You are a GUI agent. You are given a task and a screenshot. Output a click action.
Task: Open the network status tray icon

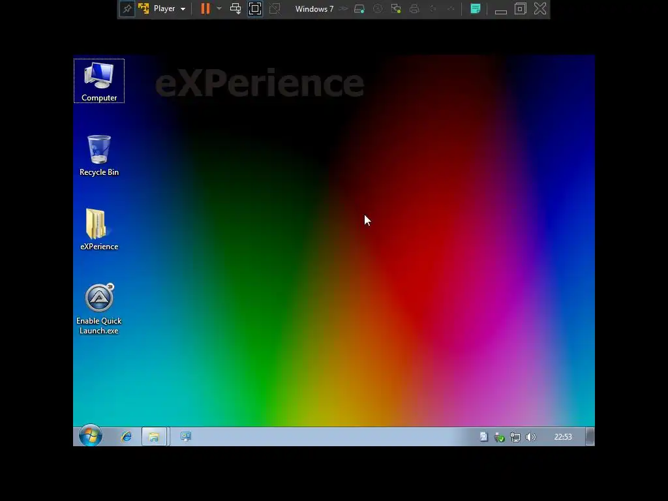(515, 437)
